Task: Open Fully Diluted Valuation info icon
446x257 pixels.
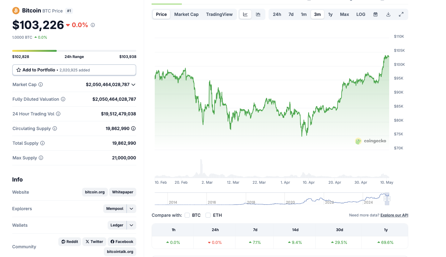Action: tap(63, 99)
